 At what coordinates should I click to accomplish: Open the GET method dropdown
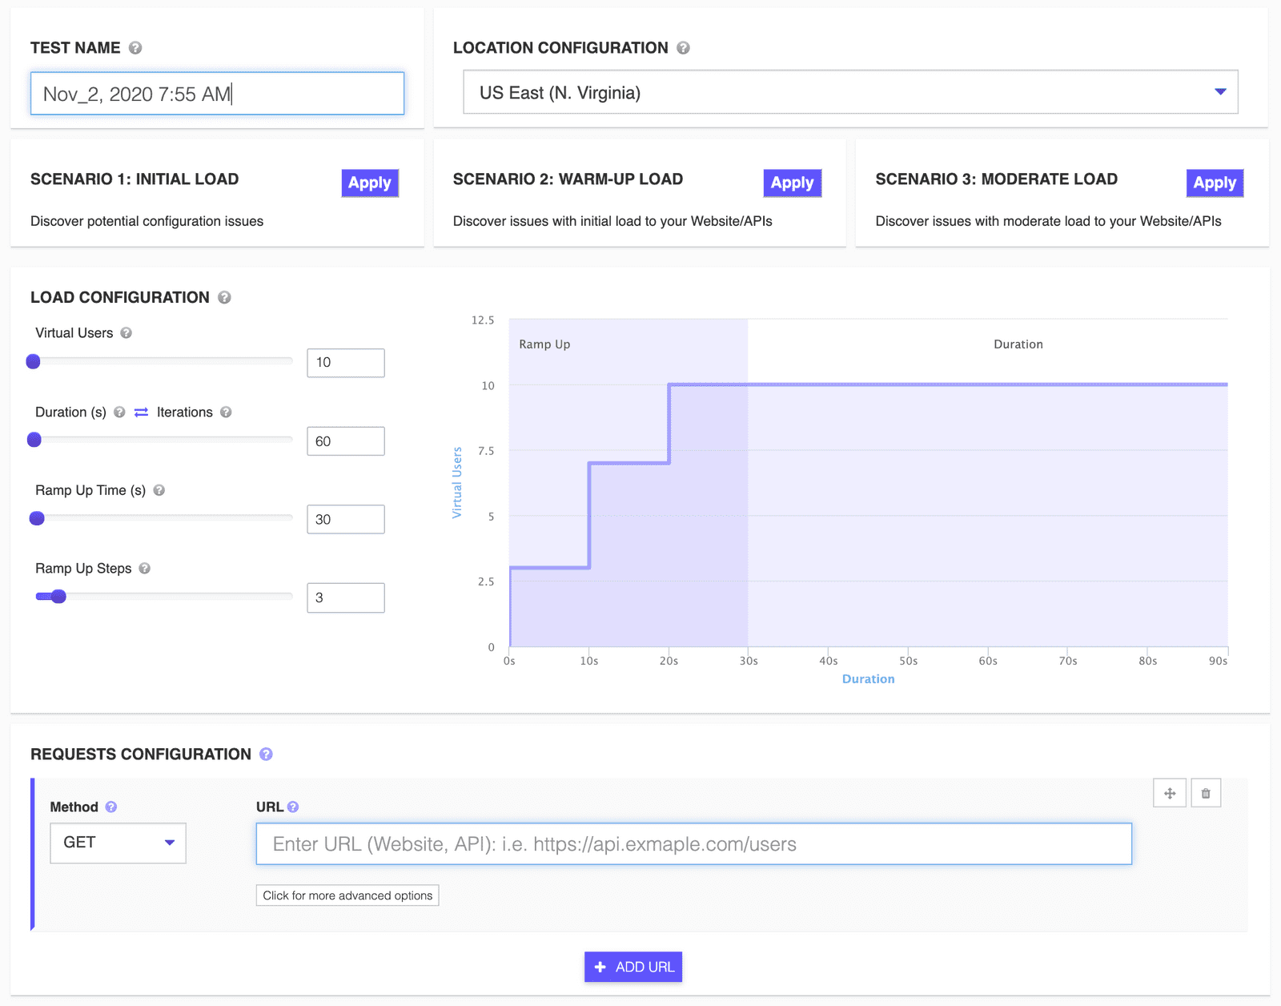[117, 843]
